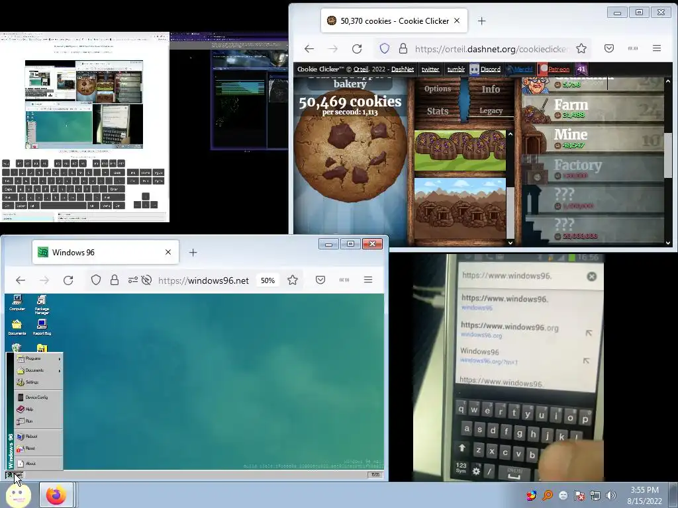Toggle the blocked autoplay icon in address bar
Screen dimensions: 678x508
coord(146,280)
